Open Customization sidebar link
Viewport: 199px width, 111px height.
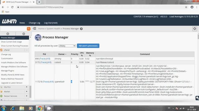tap(7, 59)
